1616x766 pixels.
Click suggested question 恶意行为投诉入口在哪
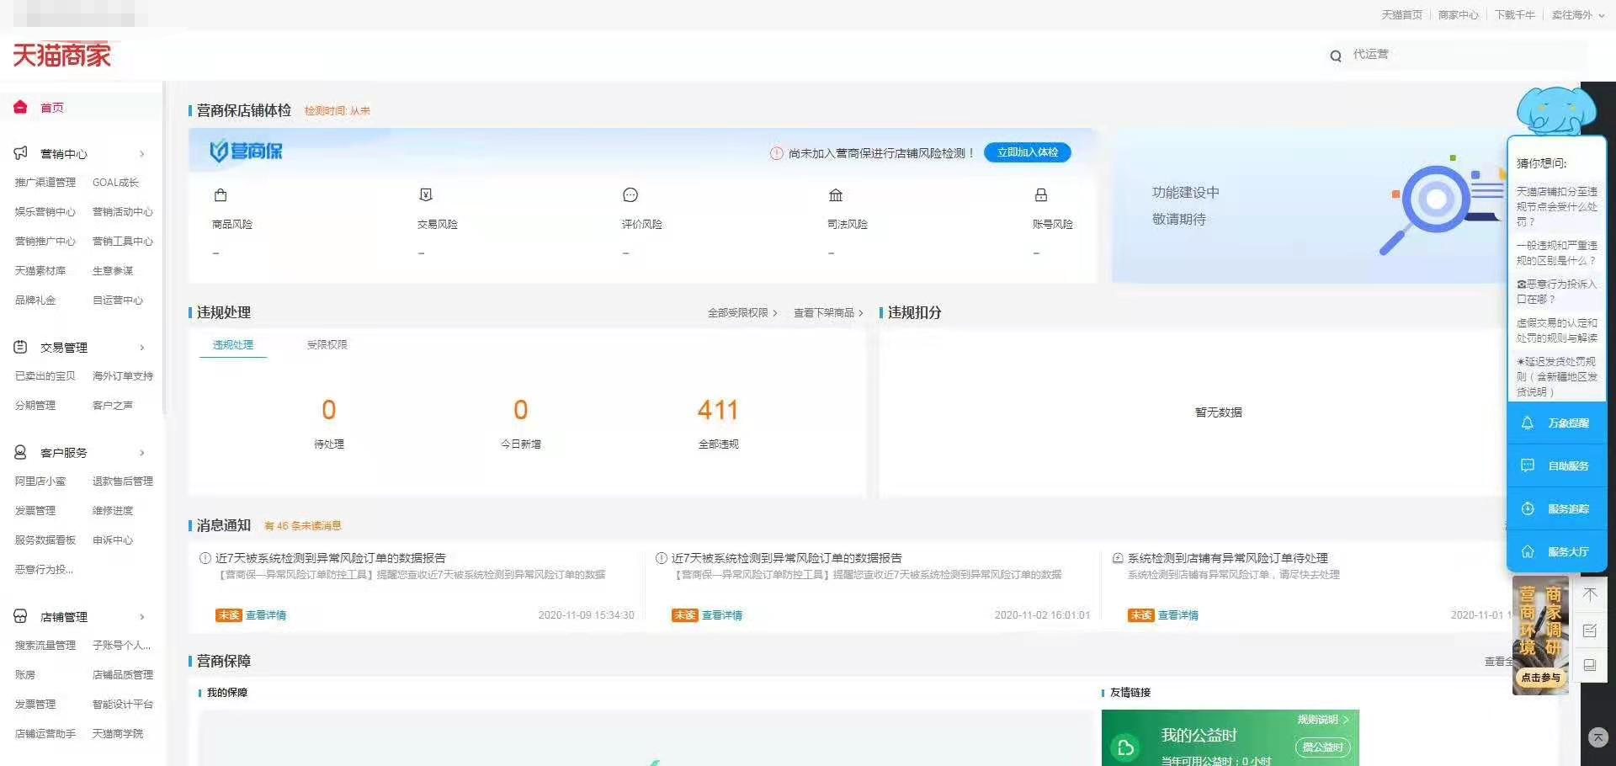click(1557, 291)
